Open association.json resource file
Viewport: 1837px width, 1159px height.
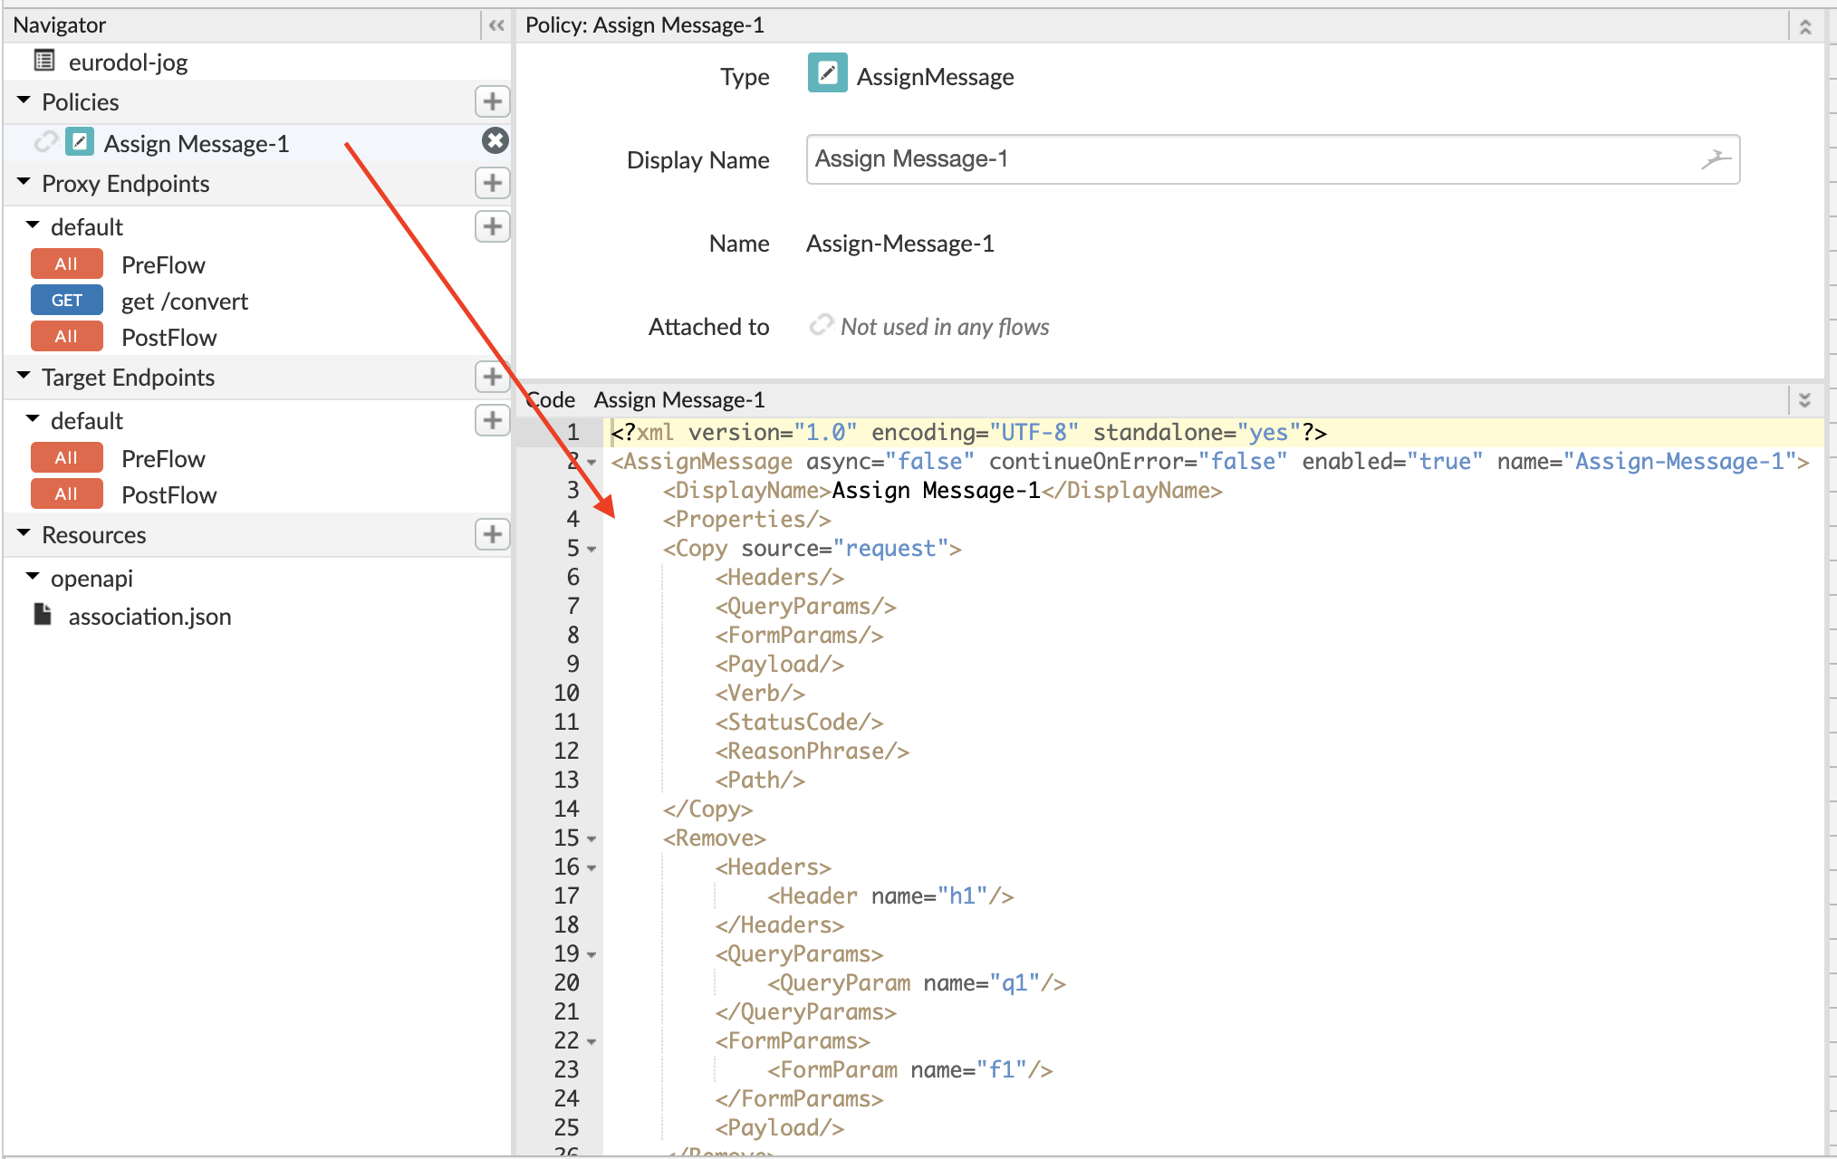point(150,617)
